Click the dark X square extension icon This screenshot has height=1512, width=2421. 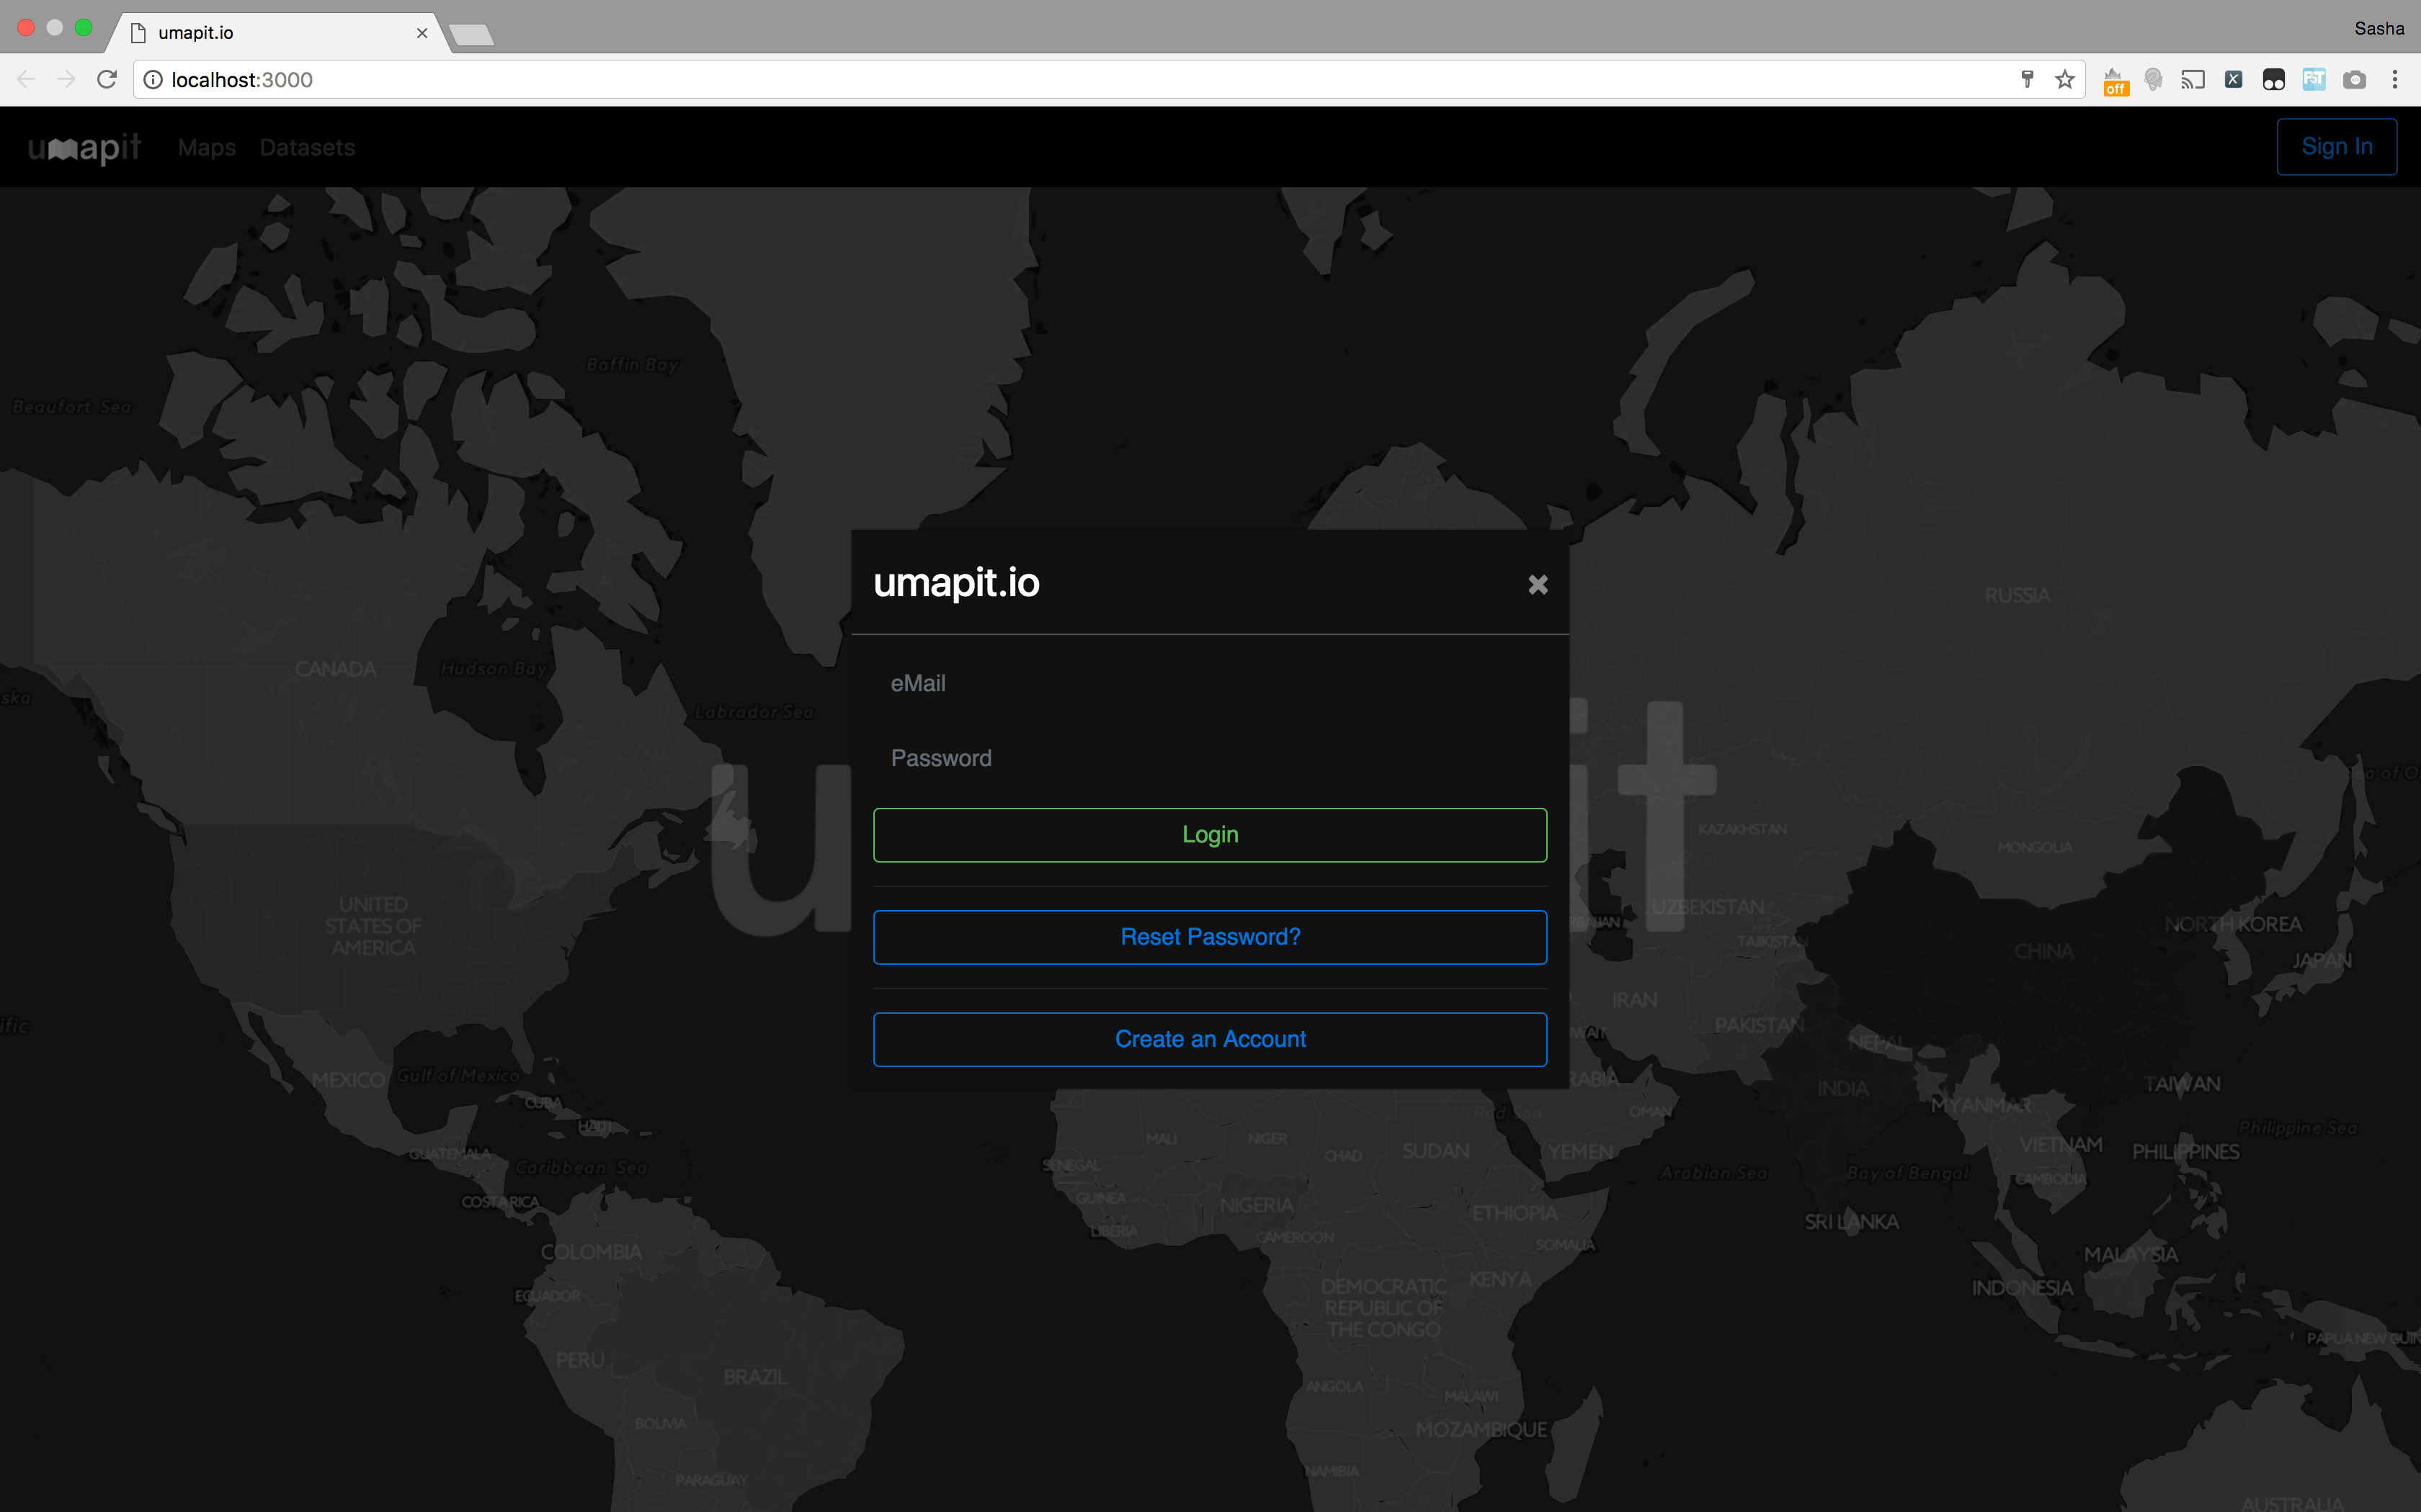[x=2233, y=79]
